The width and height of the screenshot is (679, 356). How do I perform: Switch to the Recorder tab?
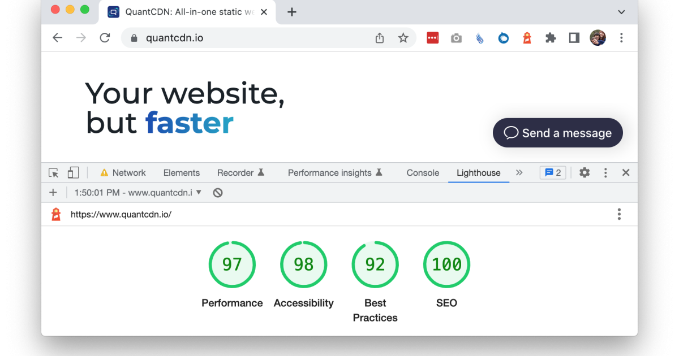click(241, 173)
